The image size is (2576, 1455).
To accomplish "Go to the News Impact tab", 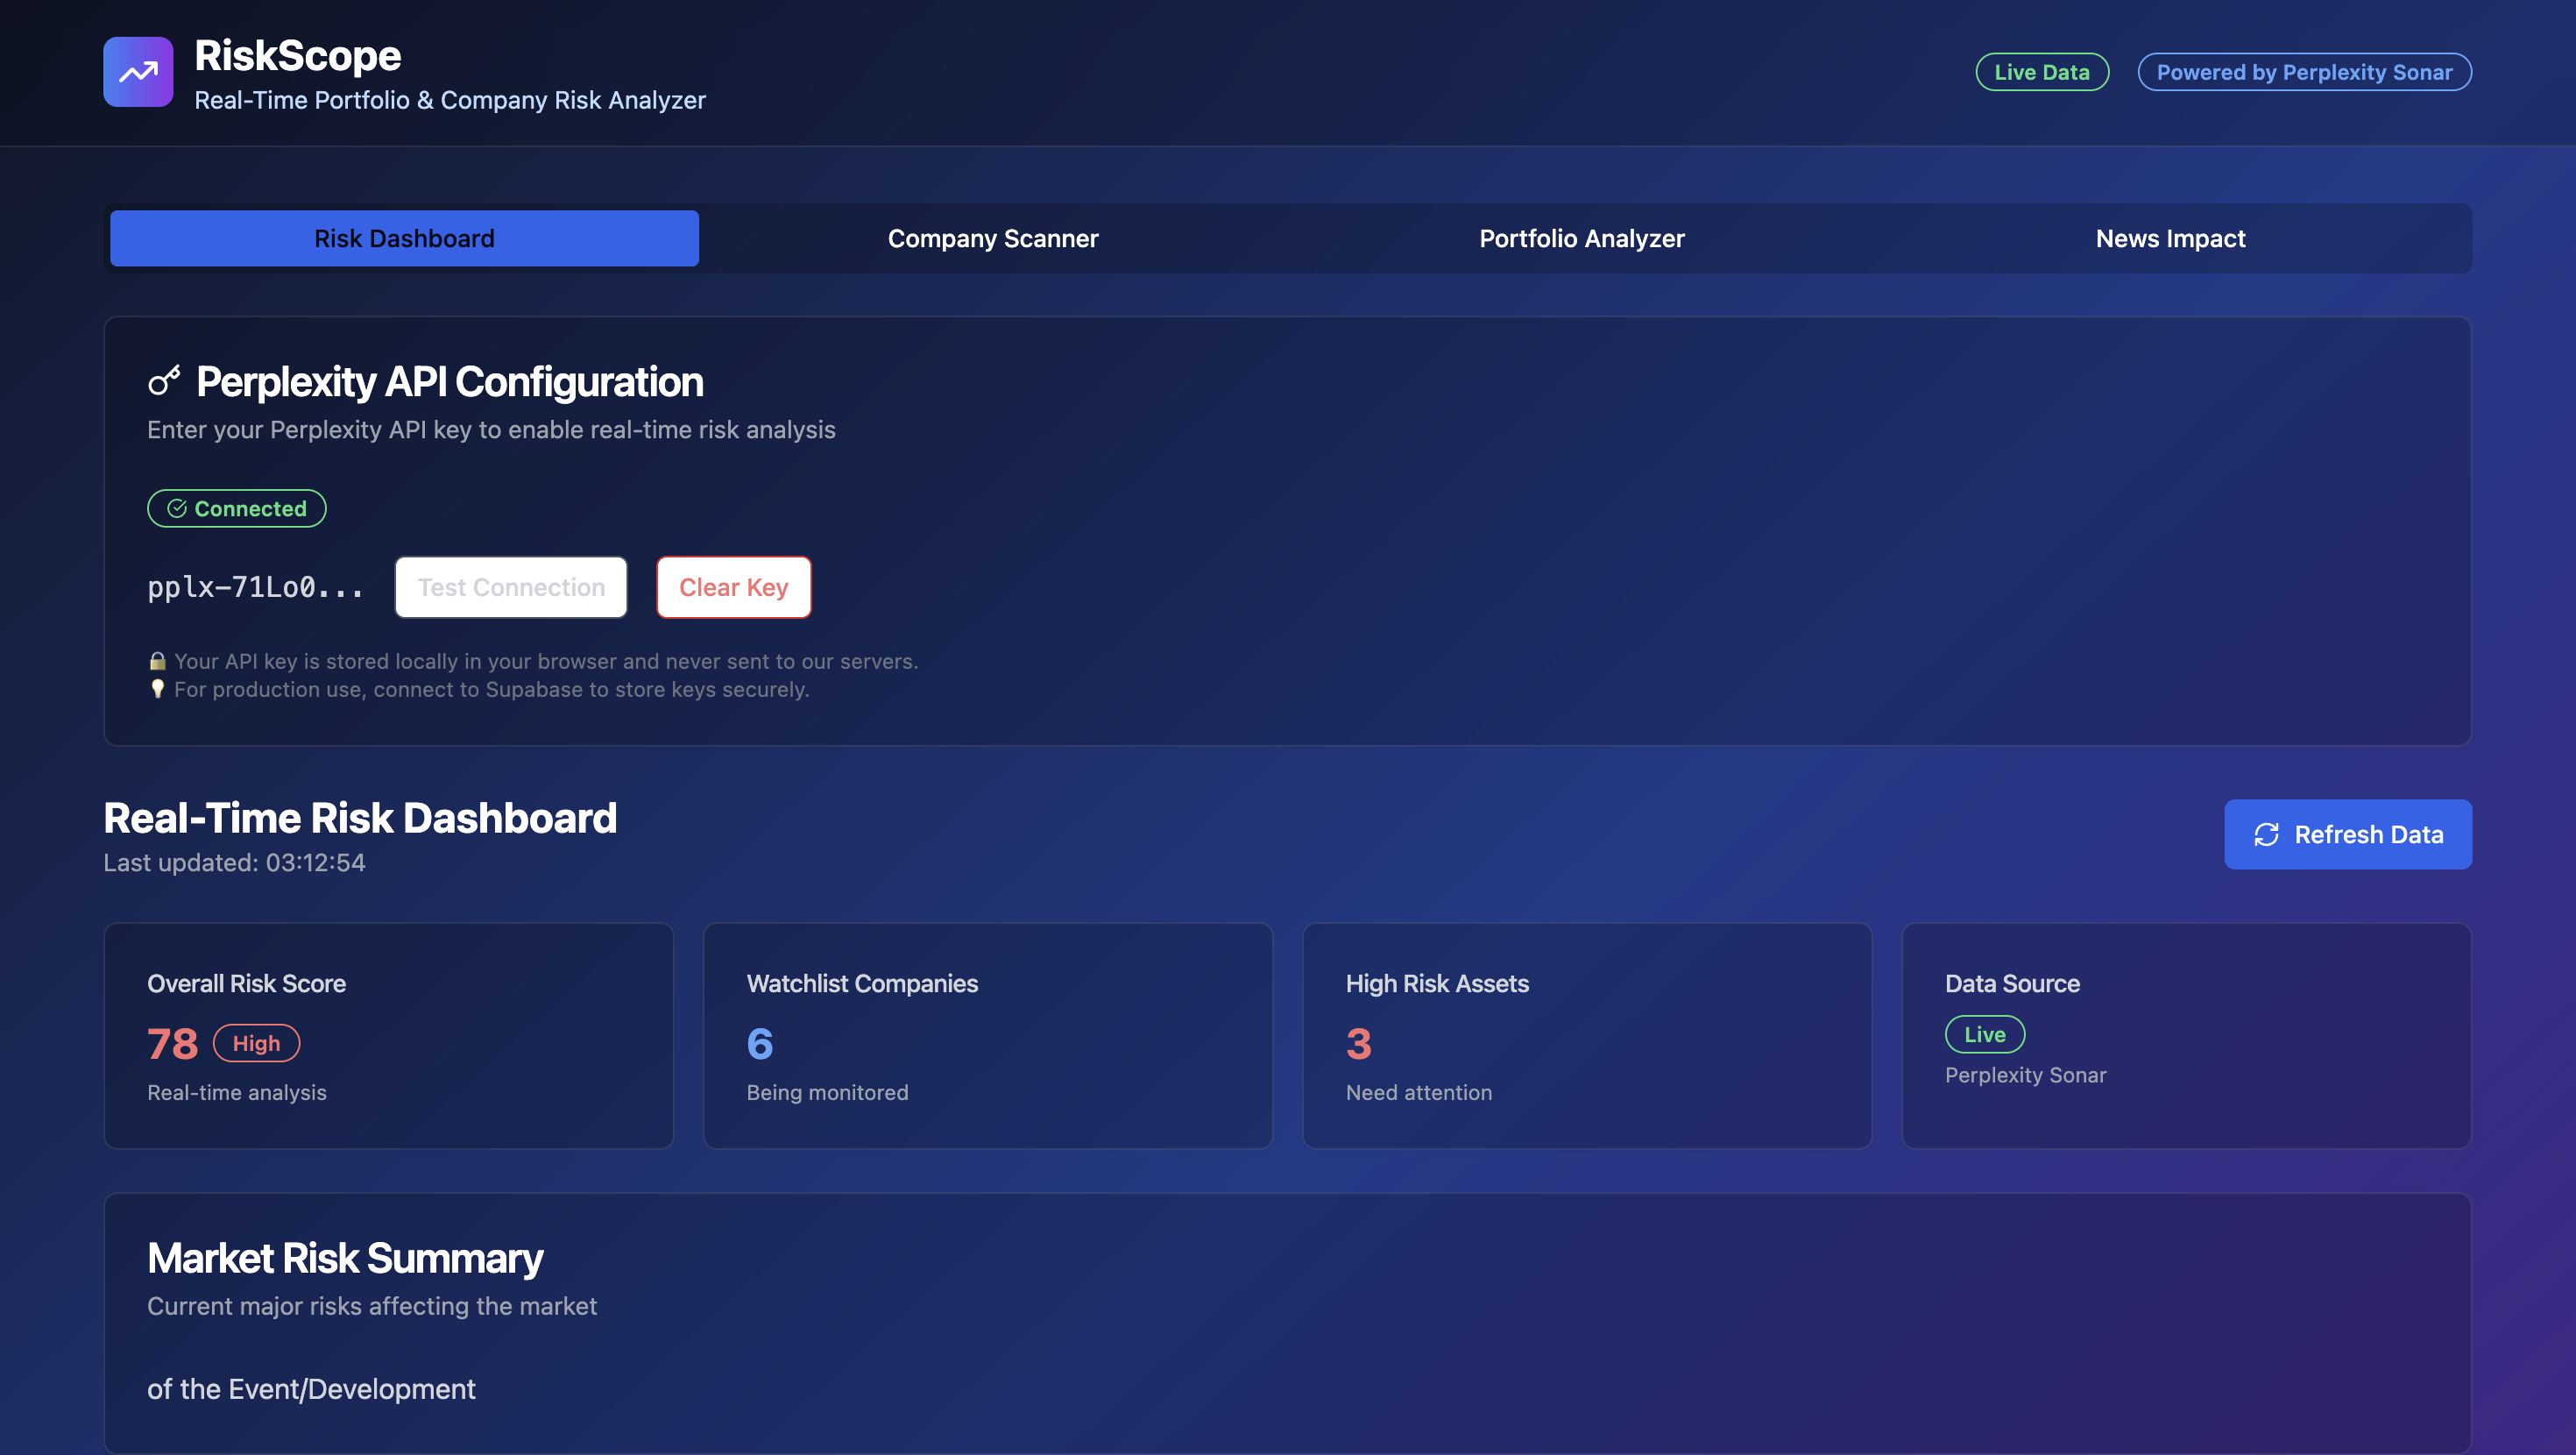I will pos(2169,238).
